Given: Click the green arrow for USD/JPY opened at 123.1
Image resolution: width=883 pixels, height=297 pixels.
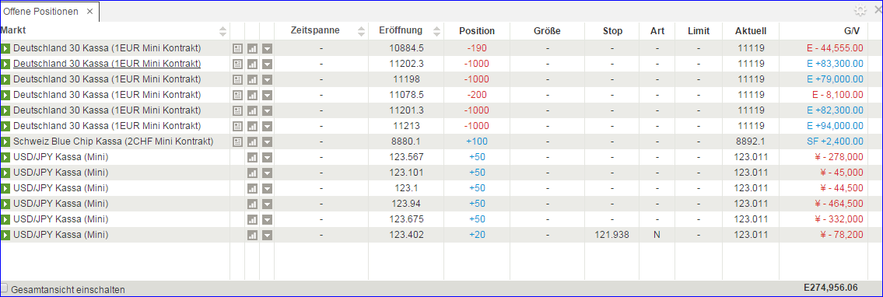Looking at the screenshot, I should (5, 188).
